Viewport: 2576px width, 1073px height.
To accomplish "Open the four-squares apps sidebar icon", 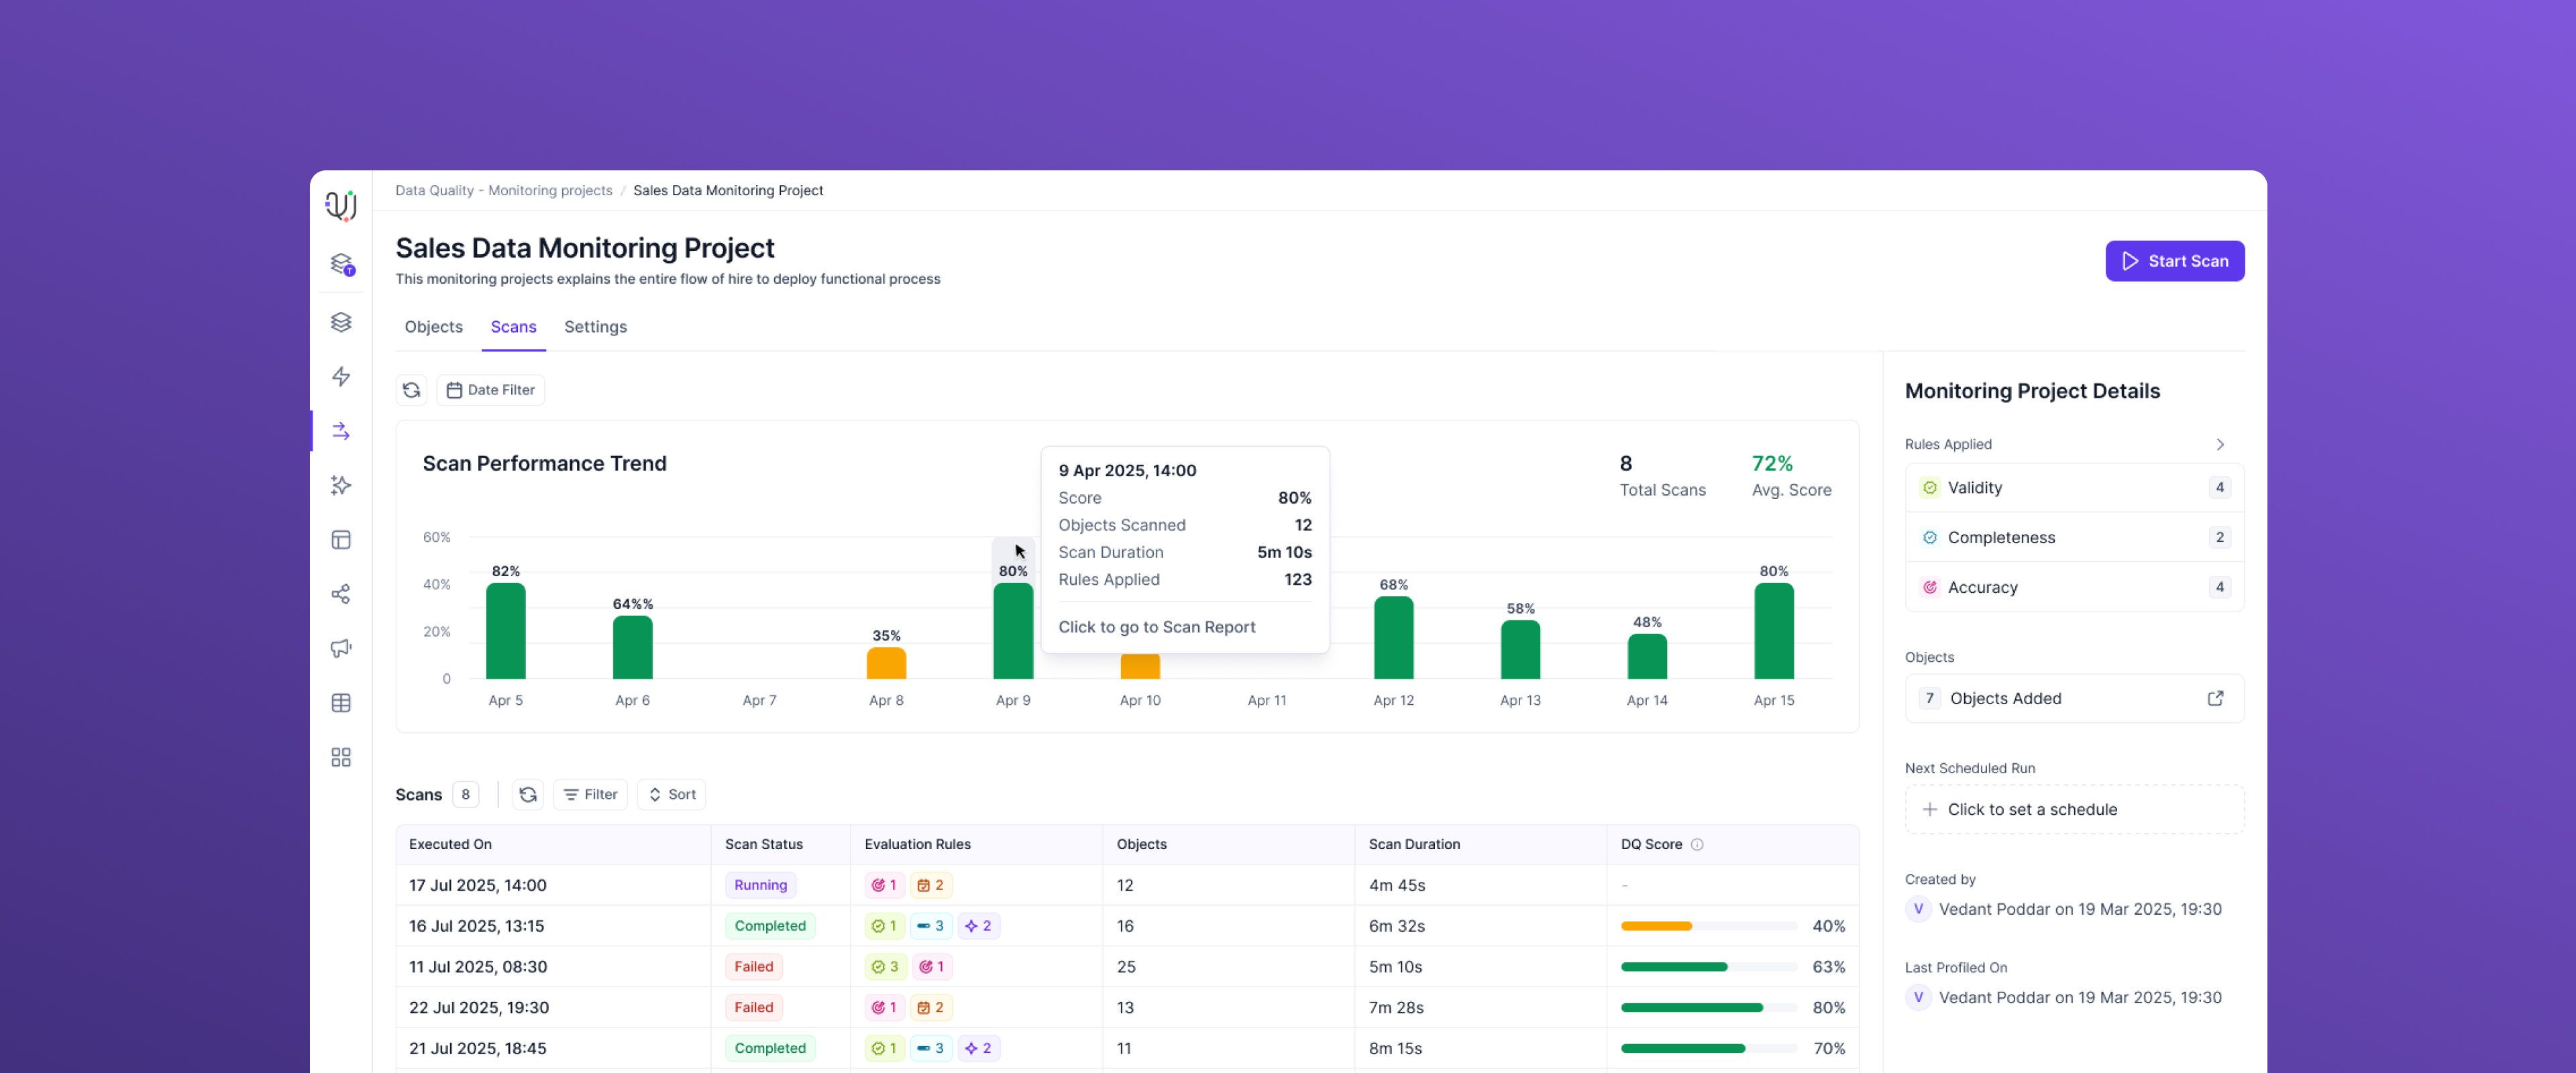I will click(x=341, y=757).
